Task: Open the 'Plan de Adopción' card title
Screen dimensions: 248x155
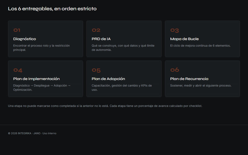Action: coord(108,79)
